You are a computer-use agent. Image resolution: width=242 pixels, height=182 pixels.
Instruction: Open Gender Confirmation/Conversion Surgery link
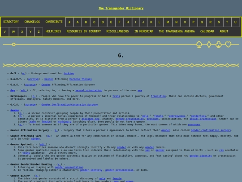point(69,105)
